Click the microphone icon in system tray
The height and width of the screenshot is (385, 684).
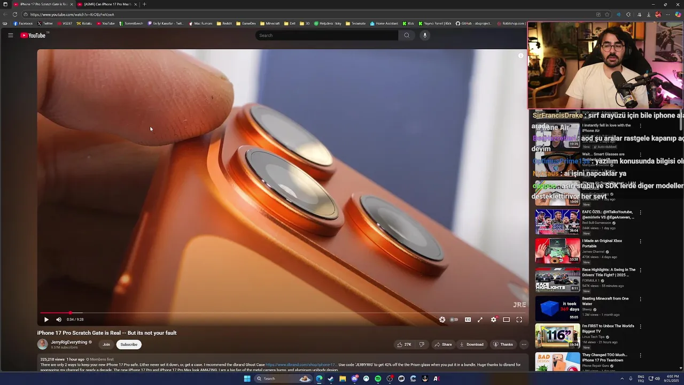631,379
